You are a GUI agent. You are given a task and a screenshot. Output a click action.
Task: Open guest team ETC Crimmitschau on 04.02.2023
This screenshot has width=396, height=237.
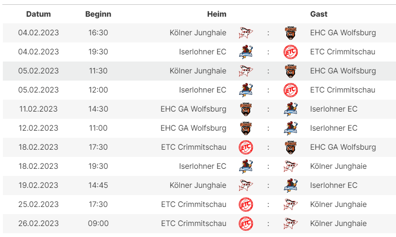[x=343, y=52]
